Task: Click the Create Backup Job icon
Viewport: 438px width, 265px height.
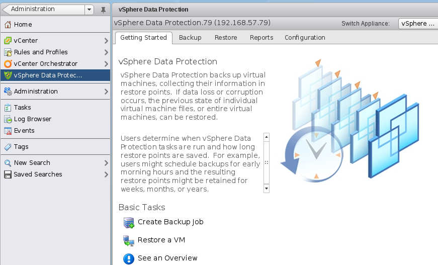Action: 129,223
